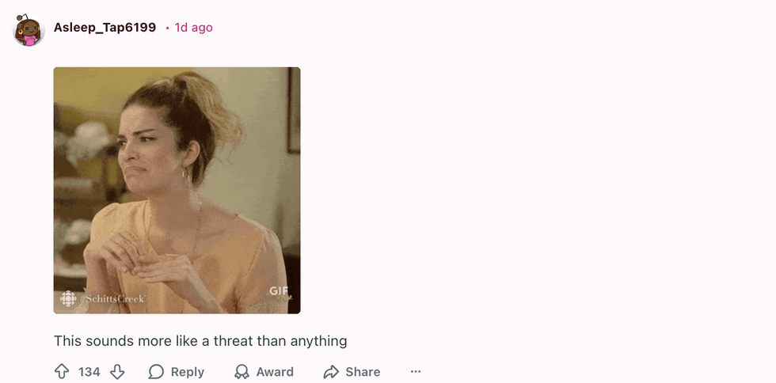Screen dimensions: 776x383
Task: Downvote the threat comment
Action: [117, 372]
